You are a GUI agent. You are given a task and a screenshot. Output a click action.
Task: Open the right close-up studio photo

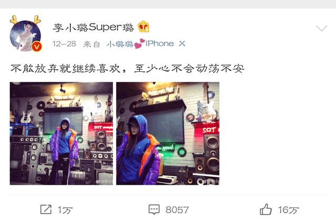click(167, 133)
